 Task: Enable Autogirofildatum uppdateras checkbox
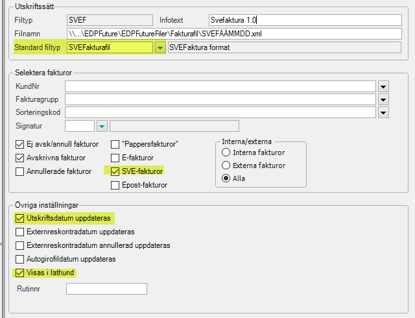(x=19, y=259)
